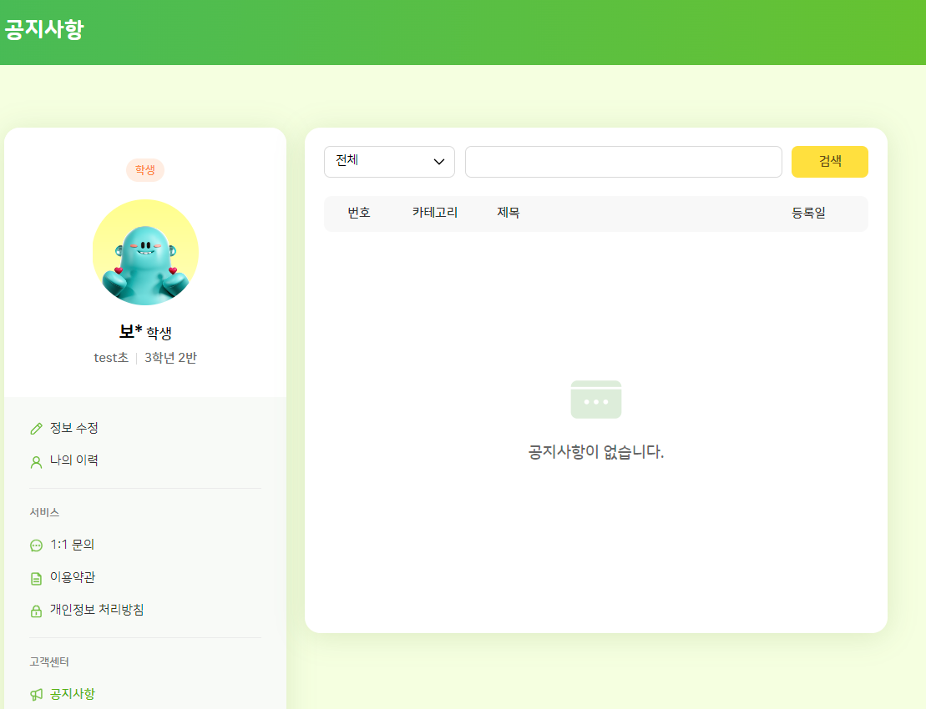Image resolution: width=926 pixels, height=709 pixels.
Task: Open the 전체 category dropdown
Action: click(x=388, y=162)
